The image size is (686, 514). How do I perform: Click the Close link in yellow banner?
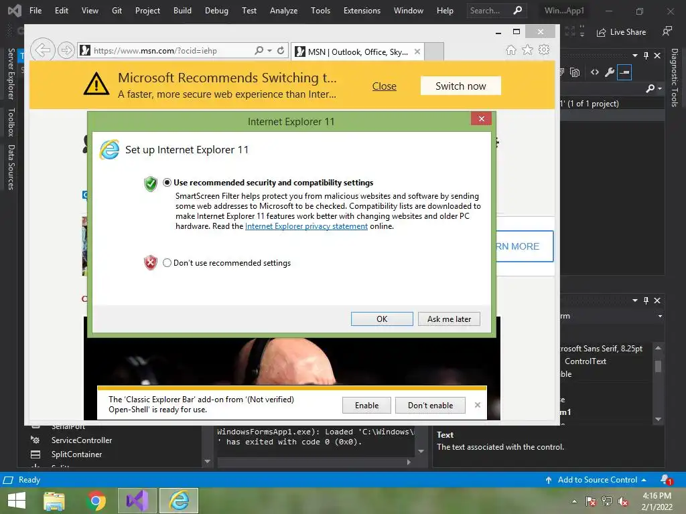coord(384,86)
